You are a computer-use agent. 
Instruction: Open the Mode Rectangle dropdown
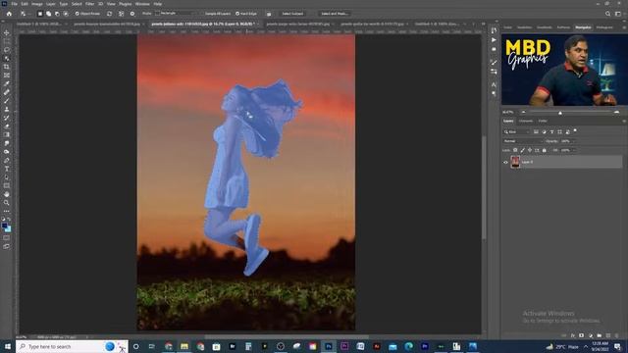[x=177, y=13]
